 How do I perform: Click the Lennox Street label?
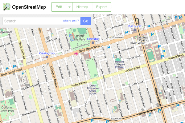[x=127, y=49]
